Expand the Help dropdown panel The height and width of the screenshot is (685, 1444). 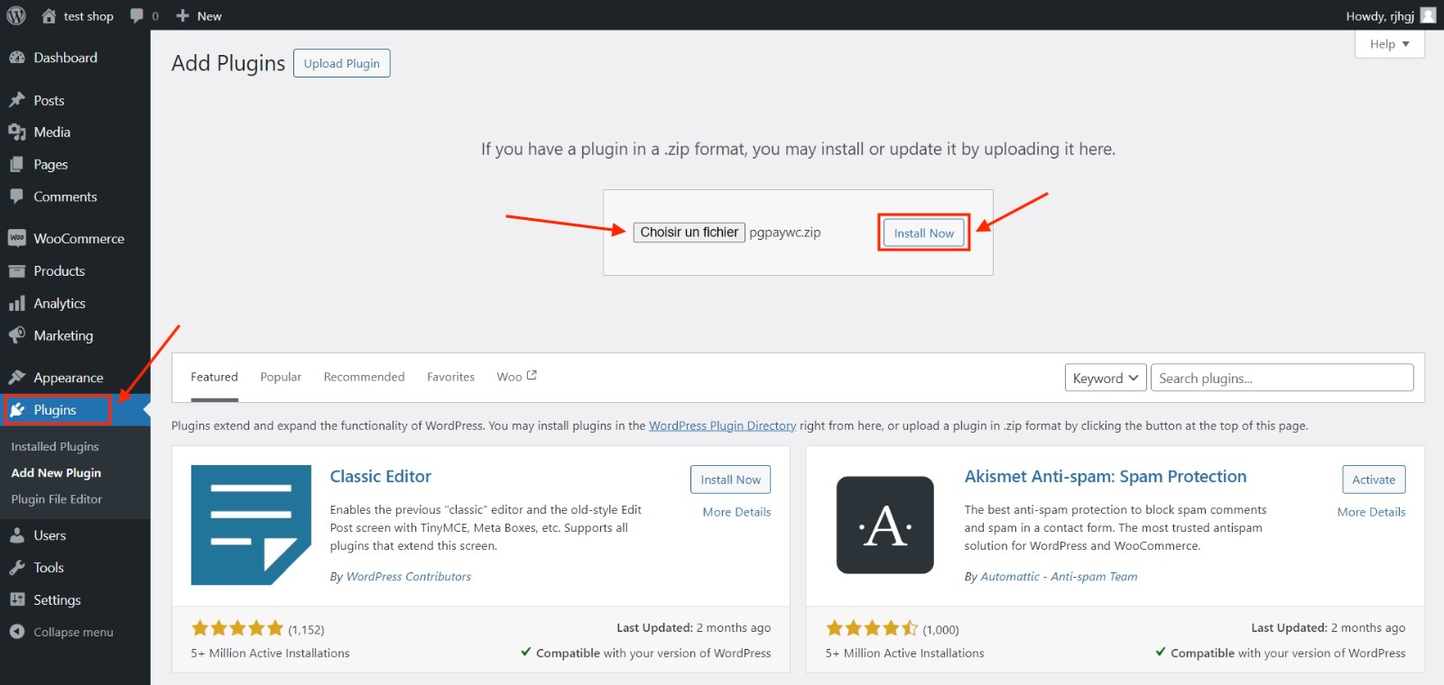tap(1389, 44)
